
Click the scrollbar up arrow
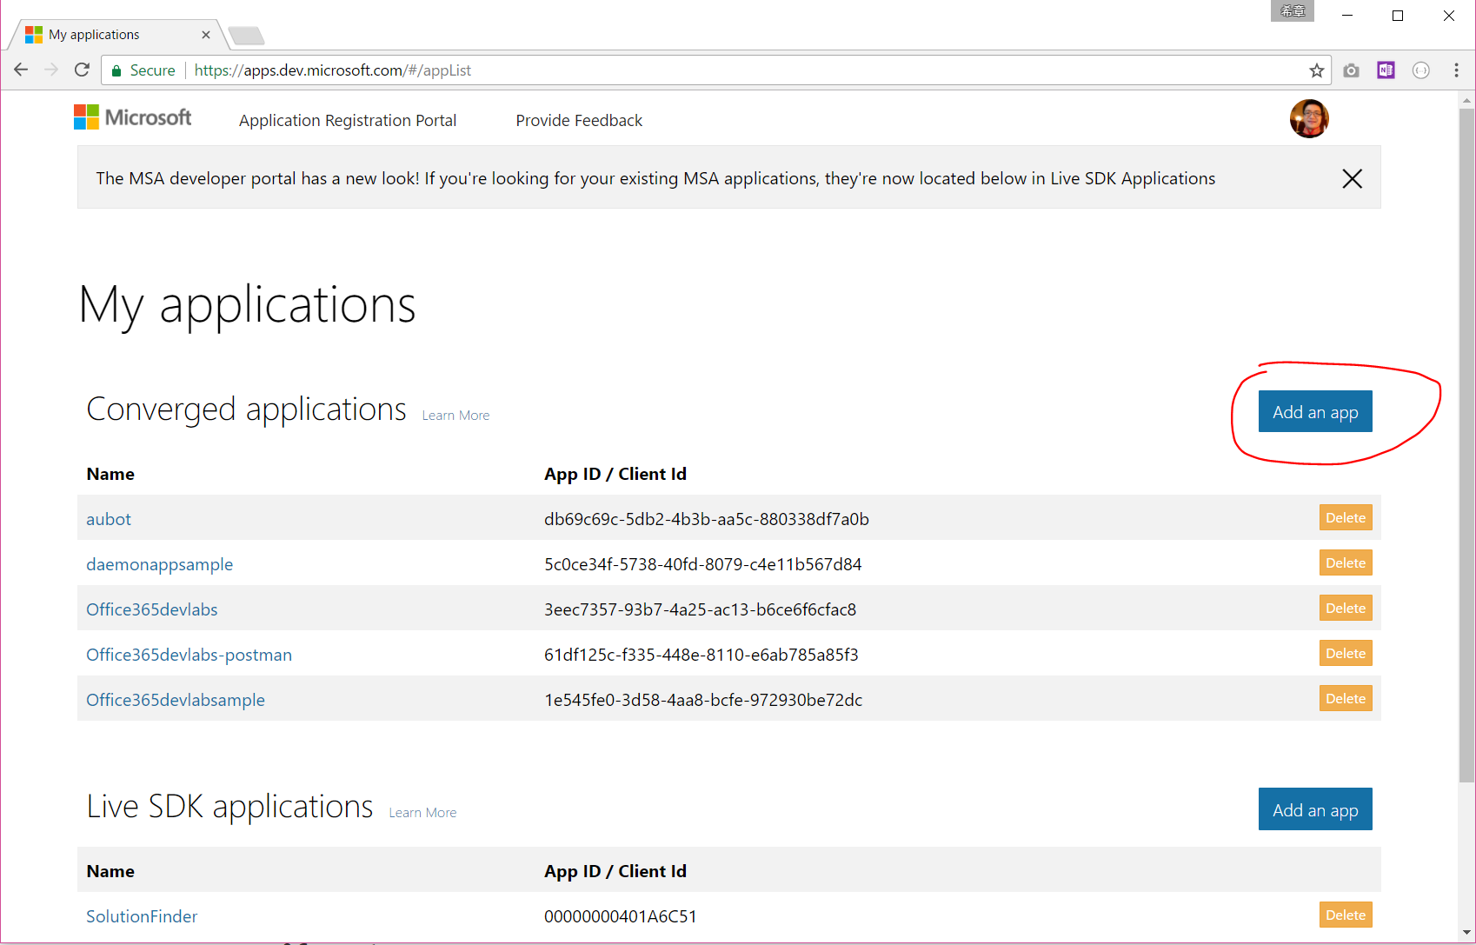point(1467,101)
